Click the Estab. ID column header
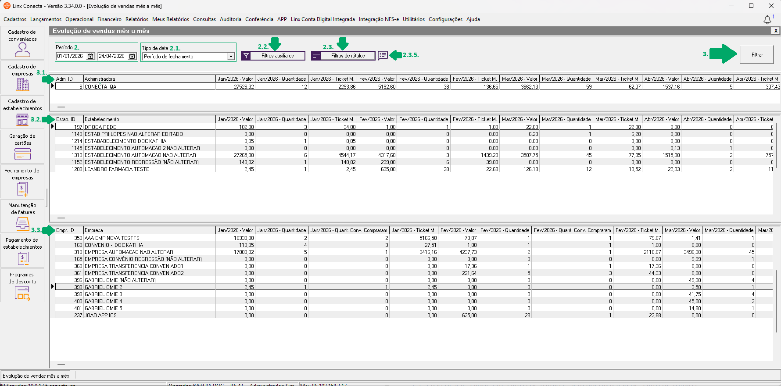781x386 pixels. [x=69, y=119]
